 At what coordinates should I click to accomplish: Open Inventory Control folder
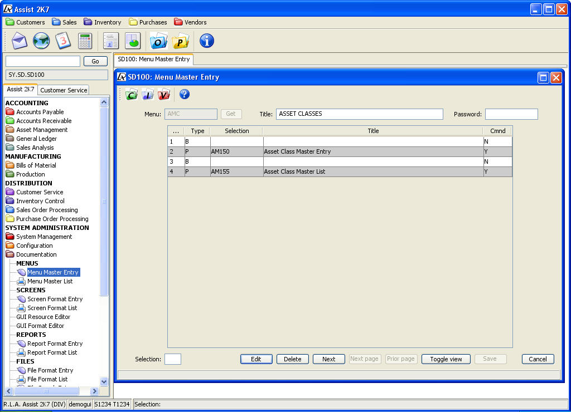(40, 201)
